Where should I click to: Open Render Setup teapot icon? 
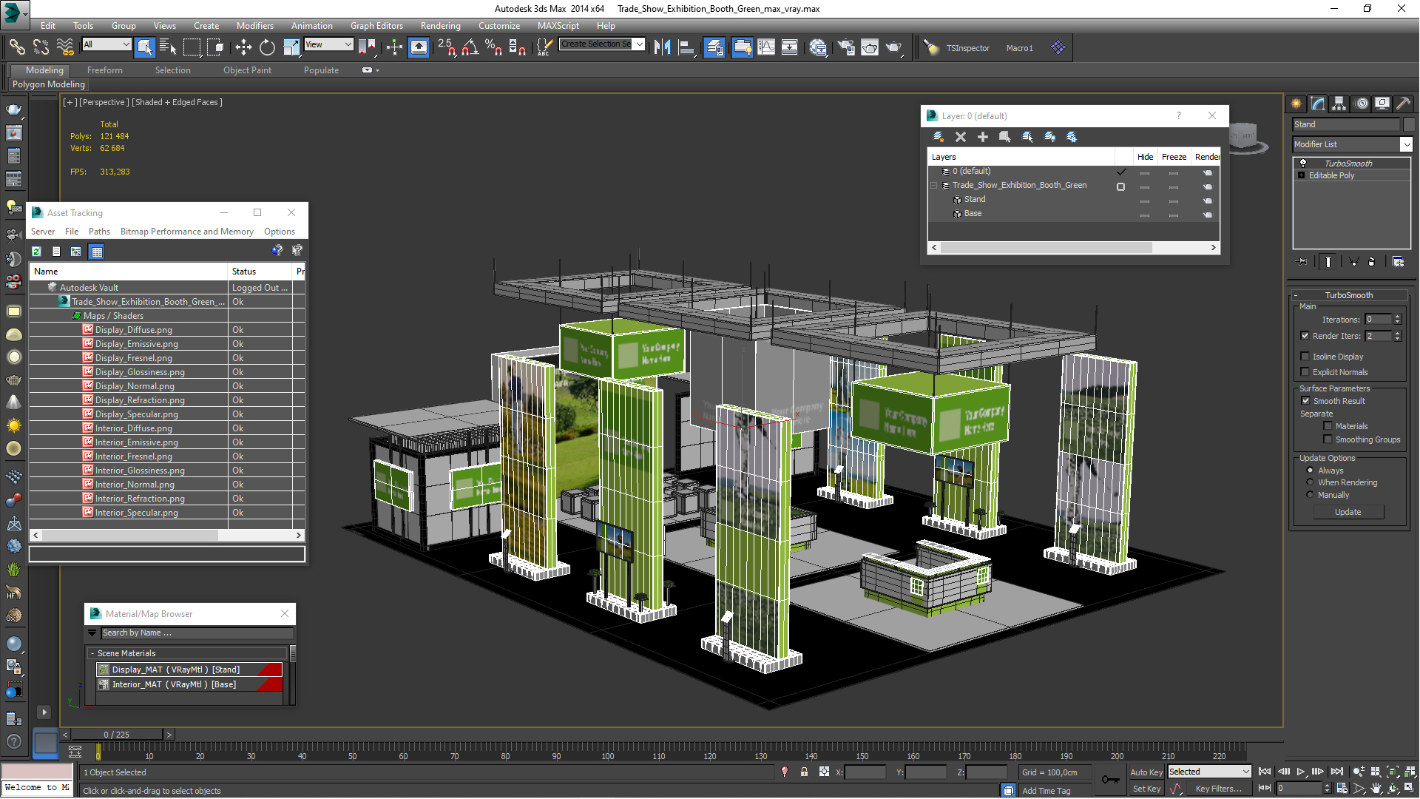point(845,47)
